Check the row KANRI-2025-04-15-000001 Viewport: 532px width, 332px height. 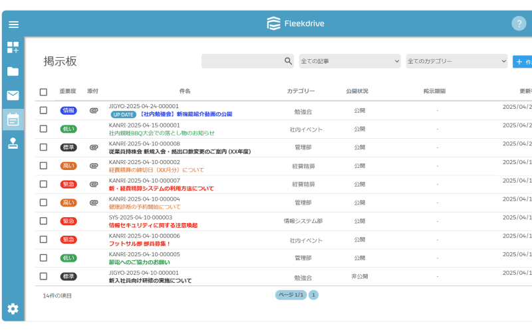point(43,129)
